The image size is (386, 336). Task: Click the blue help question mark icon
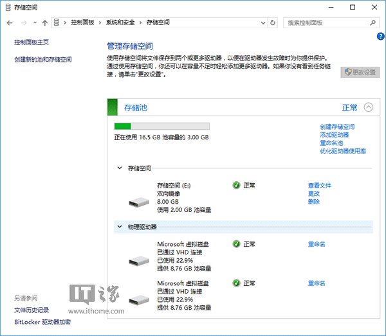point(380,37)
